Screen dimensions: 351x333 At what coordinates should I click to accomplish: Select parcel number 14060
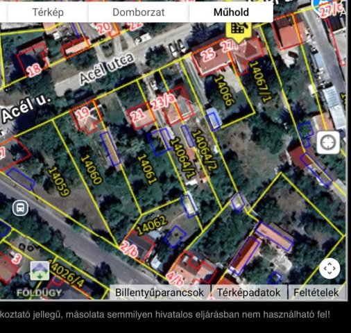tap(91, 169)
